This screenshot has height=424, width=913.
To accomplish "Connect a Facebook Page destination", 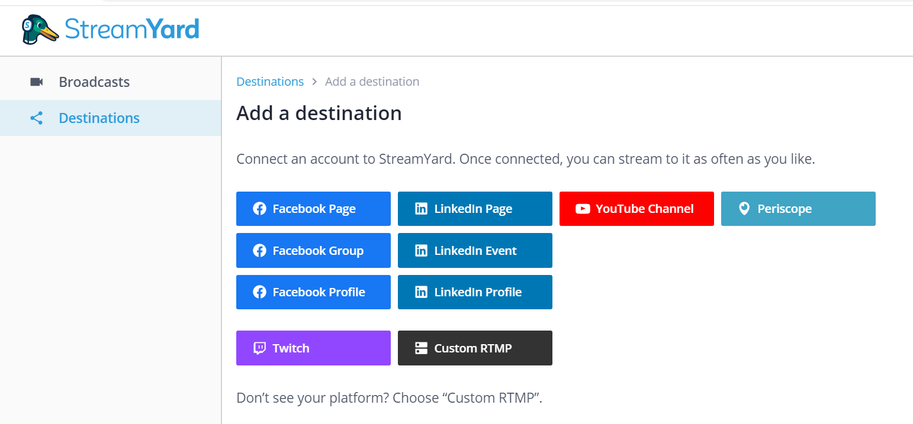I will [313, 209].
